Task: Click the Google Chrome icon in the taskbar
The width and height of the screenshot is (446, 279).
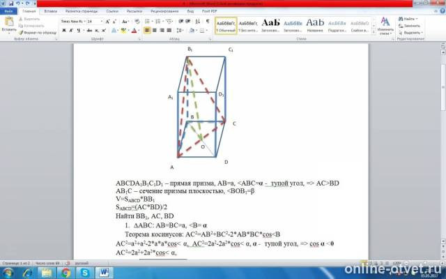Action: [66, 273]
